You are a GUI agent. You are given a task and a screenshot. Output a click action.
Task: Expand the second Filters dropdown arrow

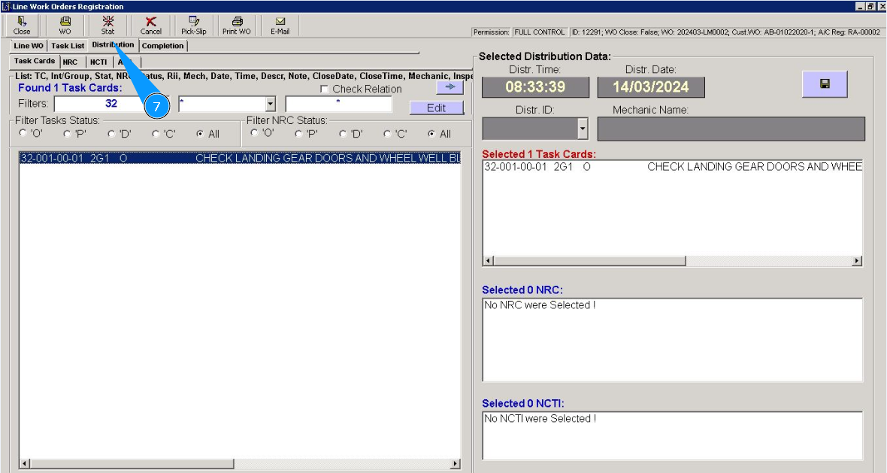click(271, 104)
